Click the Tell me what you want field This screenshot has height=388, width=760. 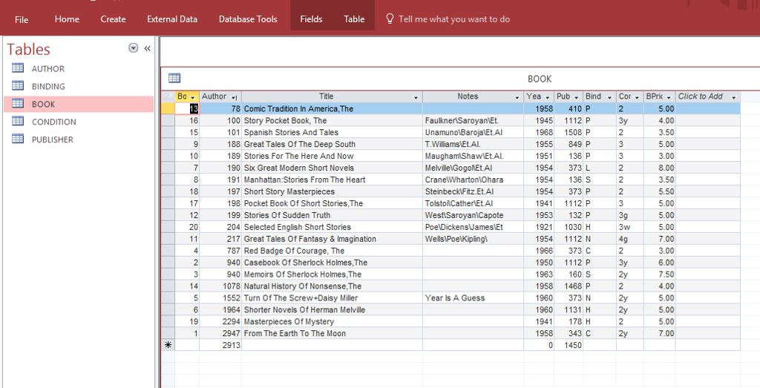click(x=453, y=19)
